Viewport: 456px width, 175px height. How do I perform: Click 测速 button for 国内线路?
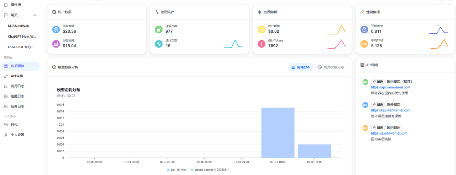pos(378,82)
